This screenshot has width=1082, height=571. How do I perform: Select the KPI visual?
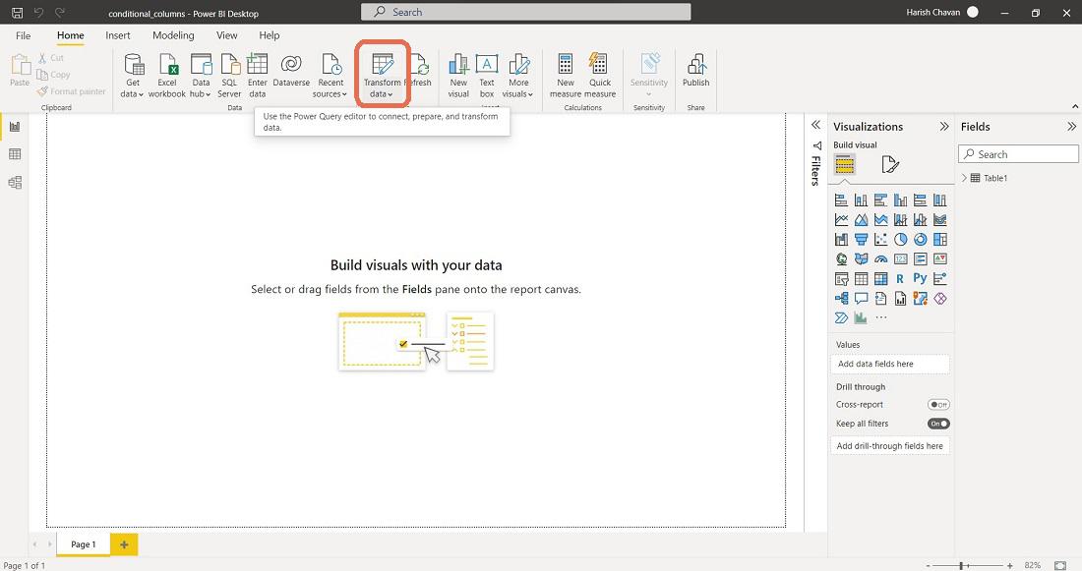click(939, 259)
